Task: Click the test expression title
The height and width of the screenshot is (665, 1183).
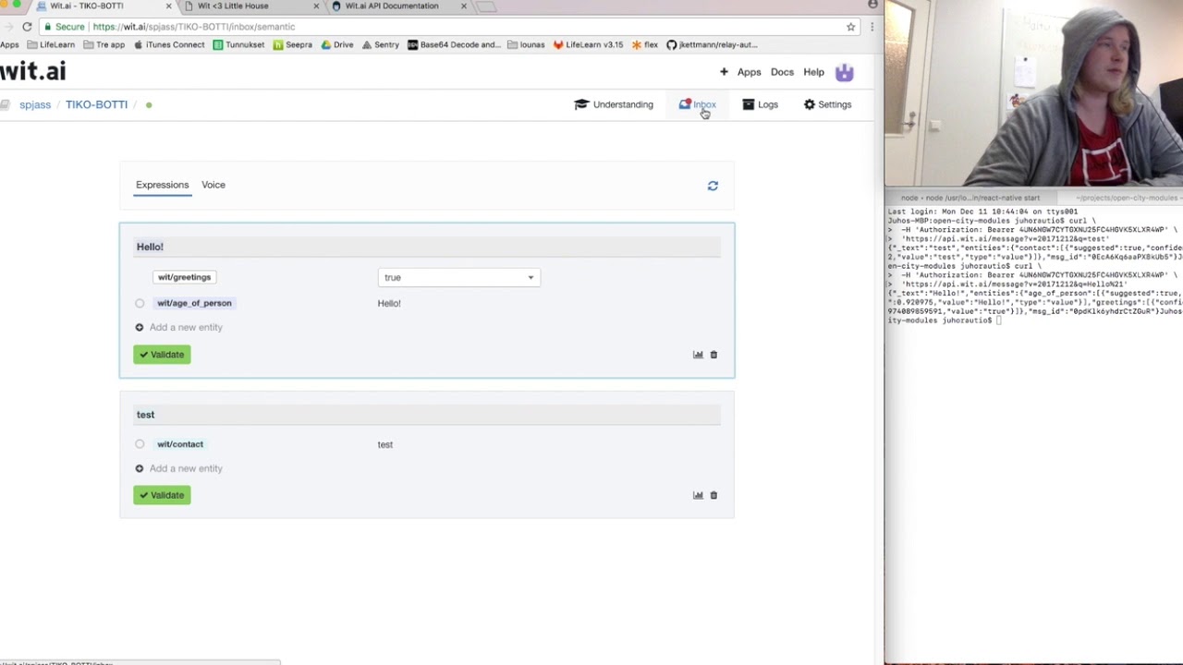Action: [145, 415]
